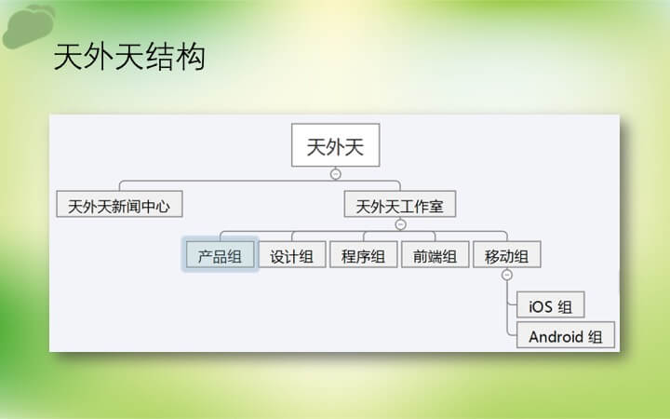The image size is (670, 419).
Task: Select the highlighted 产品组 node
Action: (220, 254)
